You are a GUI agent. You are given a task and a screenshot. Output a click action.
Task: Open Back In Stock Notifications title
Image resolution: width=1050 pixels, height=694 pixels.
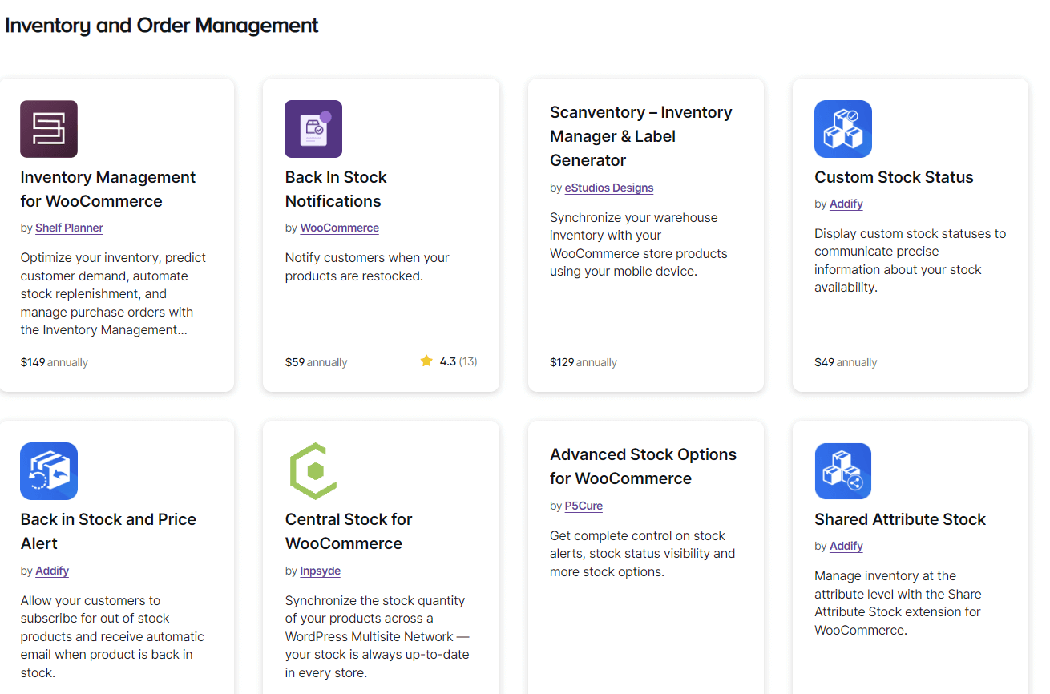coord(336,189)
